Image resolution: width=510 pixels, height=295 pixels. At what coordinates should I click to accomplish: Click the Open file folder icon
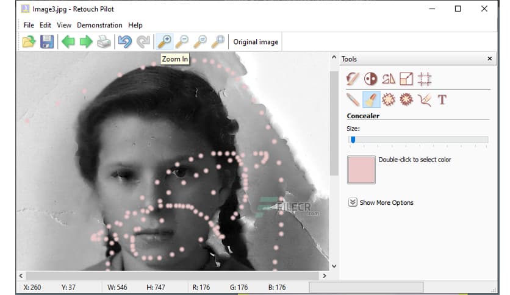tap(29, 41)
